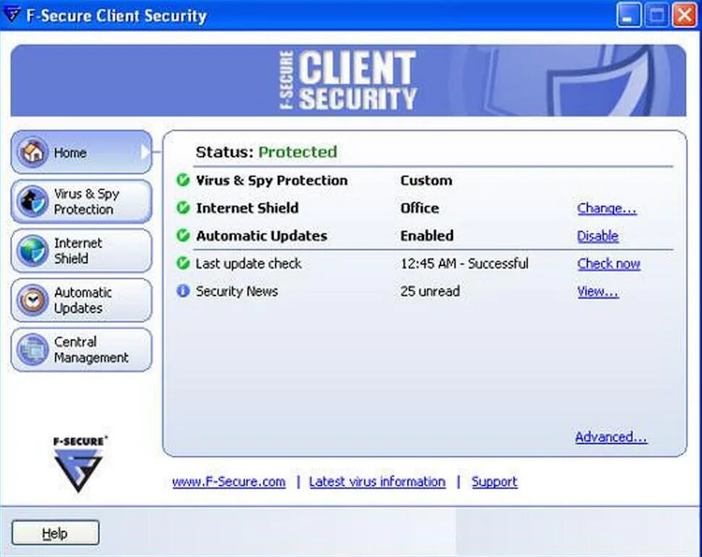
Task: Close the F-Secure Client Security window
Action: pyautogui.click(x=685, y=15)
